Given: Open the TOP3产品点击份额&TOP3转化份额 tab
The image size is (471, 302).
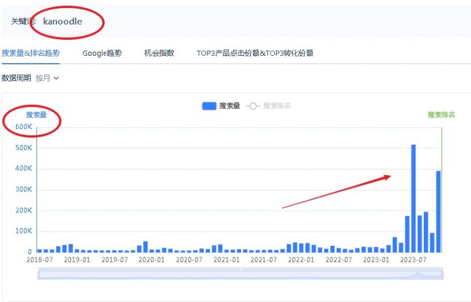Looking at the screenshot, I should point(255,53).
